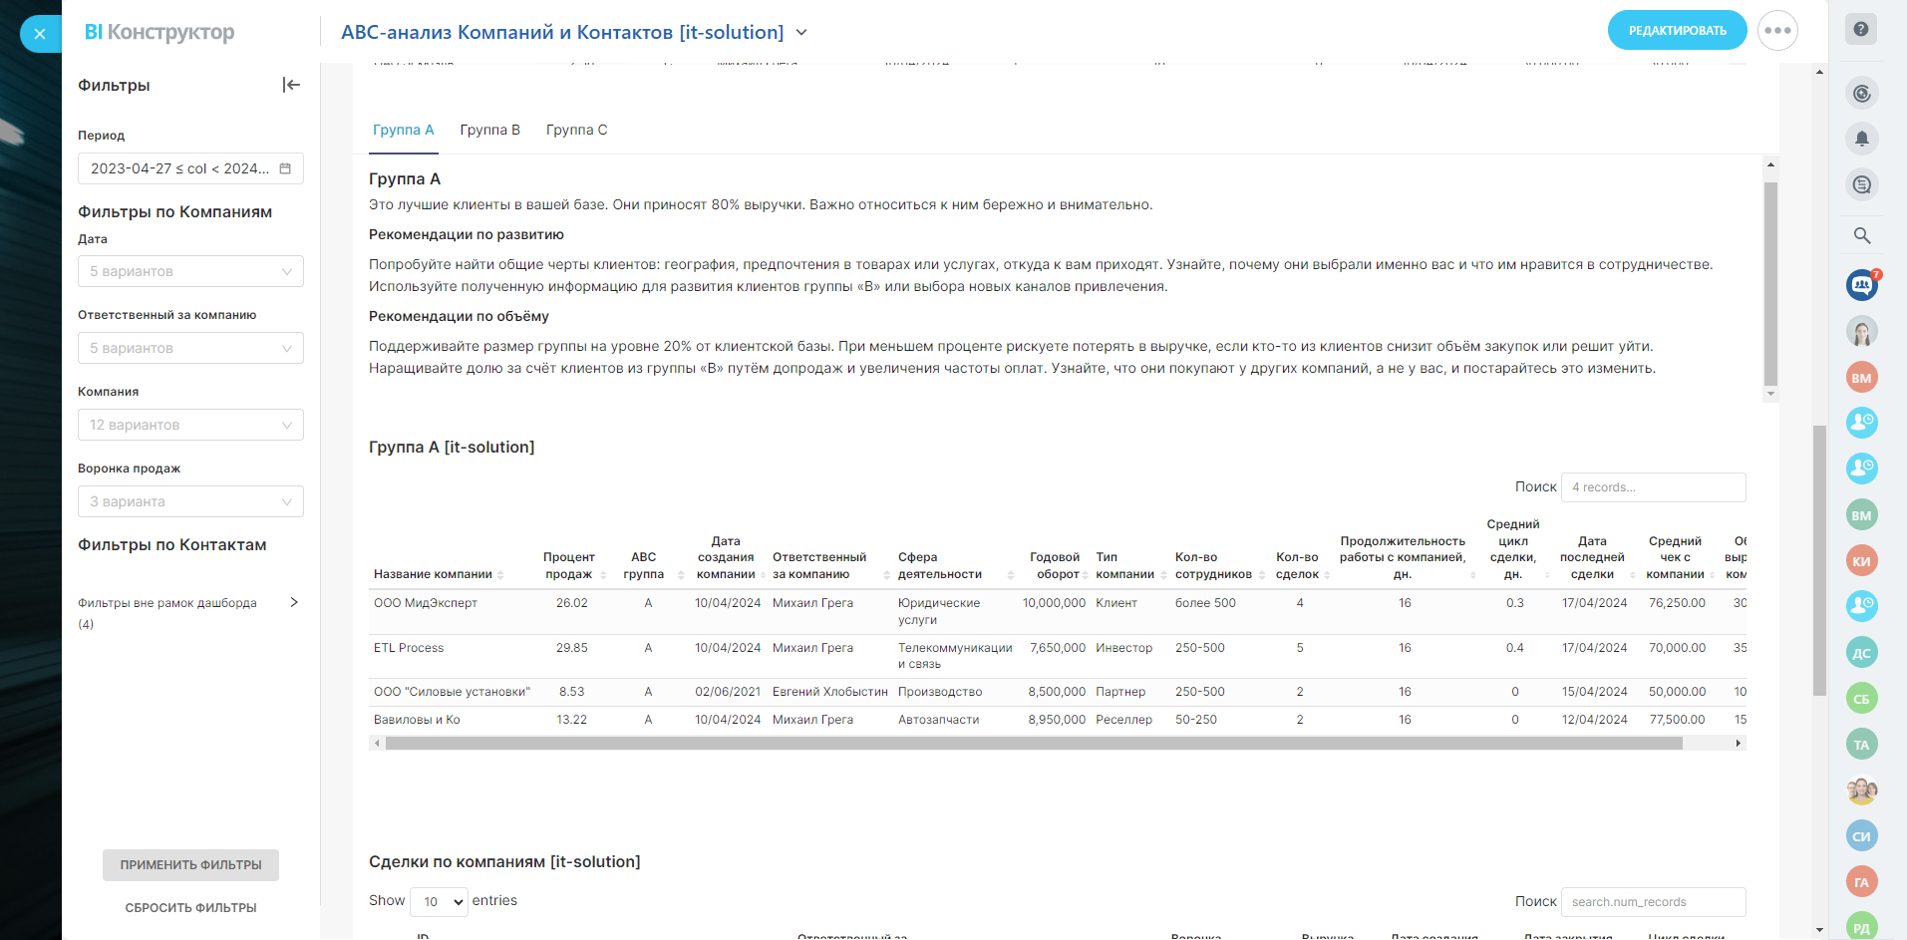The image size is (1907, 940).
Task: Click the Период date range field
Action: pyautogui.click(x=190, y=168)
